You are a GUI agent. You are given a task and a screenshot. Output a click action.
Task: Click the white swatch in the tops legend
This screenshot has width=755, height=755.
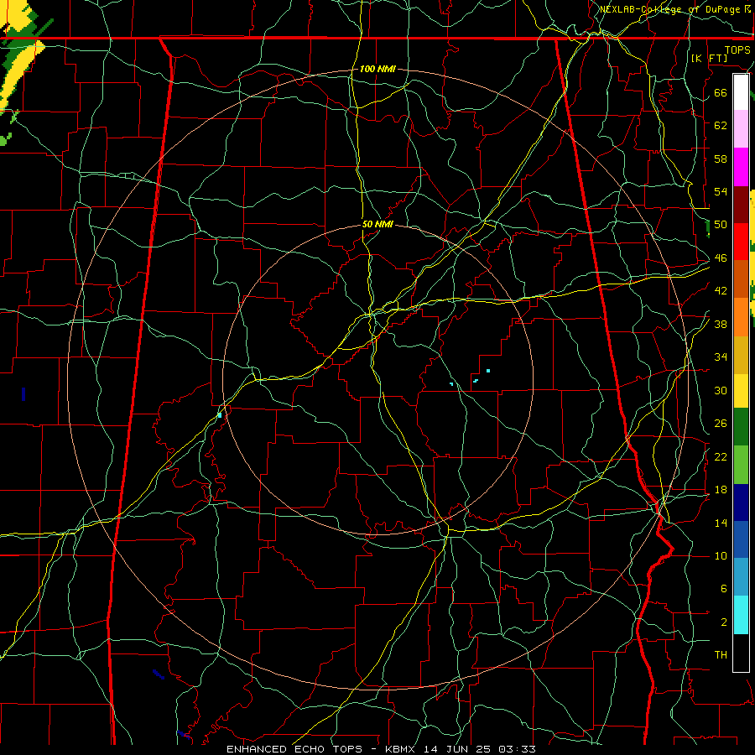(741, 92)
